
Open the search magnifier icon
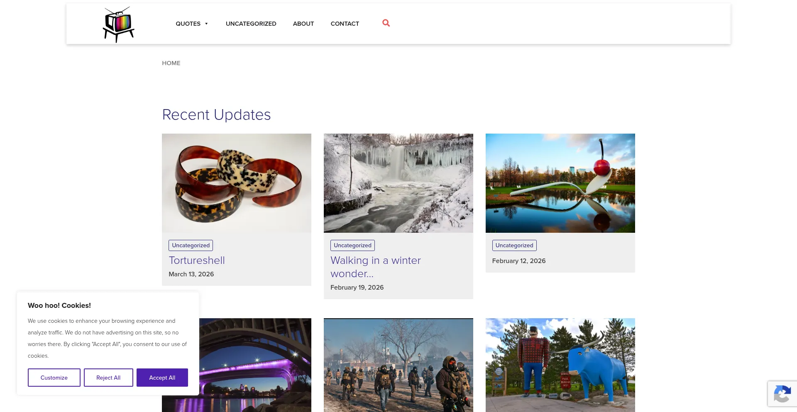(386, 23)
